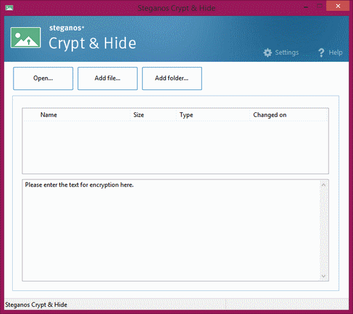Click the text area scrollbar track

pyautogui.click(x=324, y=230)
